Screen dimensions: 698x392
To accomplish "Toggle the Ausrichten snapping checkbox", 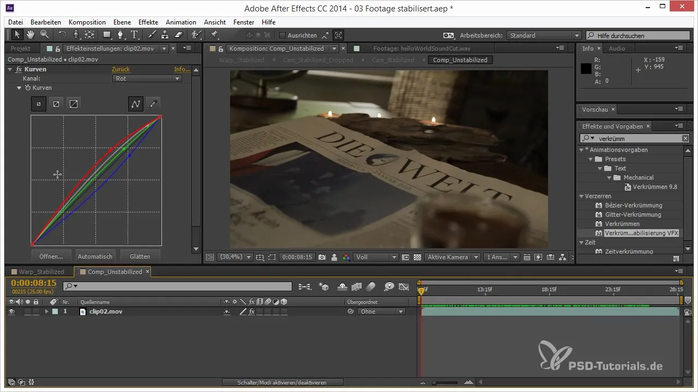I will tap(282, 35).
